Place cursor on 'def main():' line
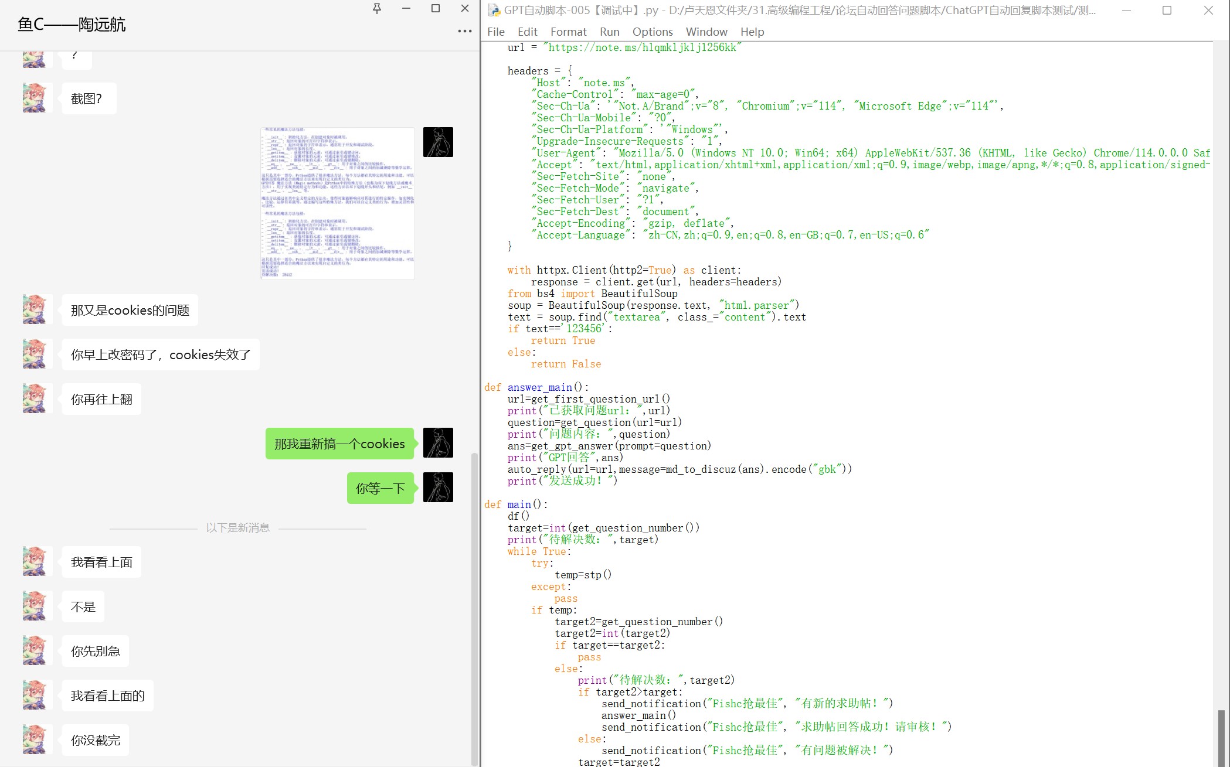Viewport: 1230px width, 767px height. [516, 504]
